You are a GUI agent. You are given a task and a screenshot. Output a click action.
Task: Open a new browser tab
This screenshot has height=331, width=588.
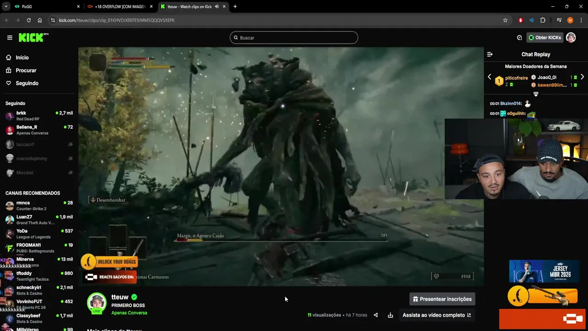click(235, 6)
